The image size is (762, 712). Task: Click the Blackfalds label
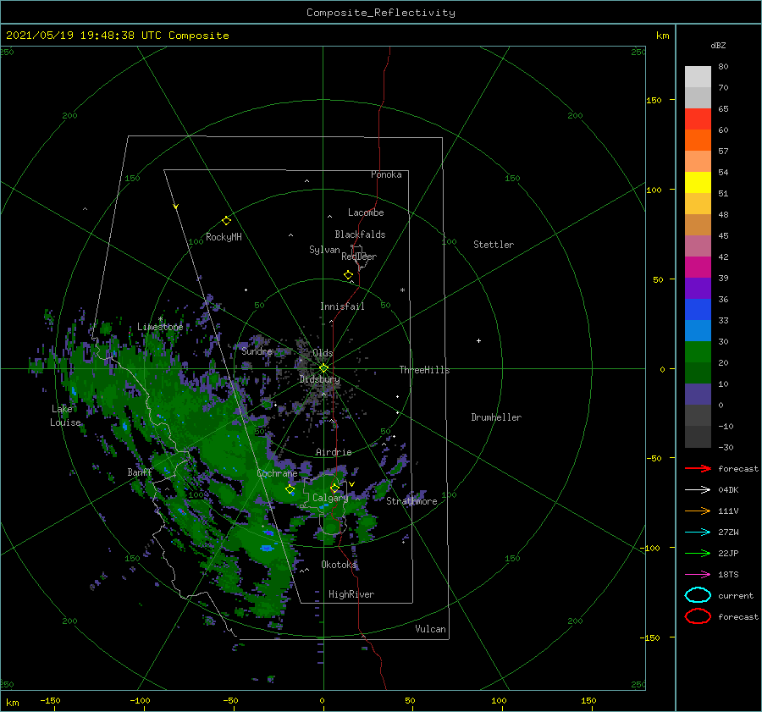[x=360, y=235]
